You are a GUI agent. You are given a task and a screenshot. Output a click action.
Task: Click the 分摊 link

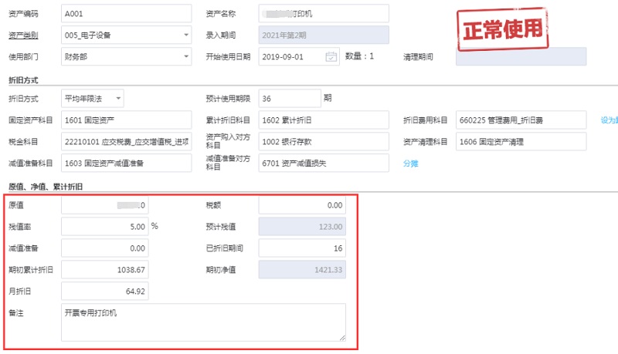click(x=410, y=164)
